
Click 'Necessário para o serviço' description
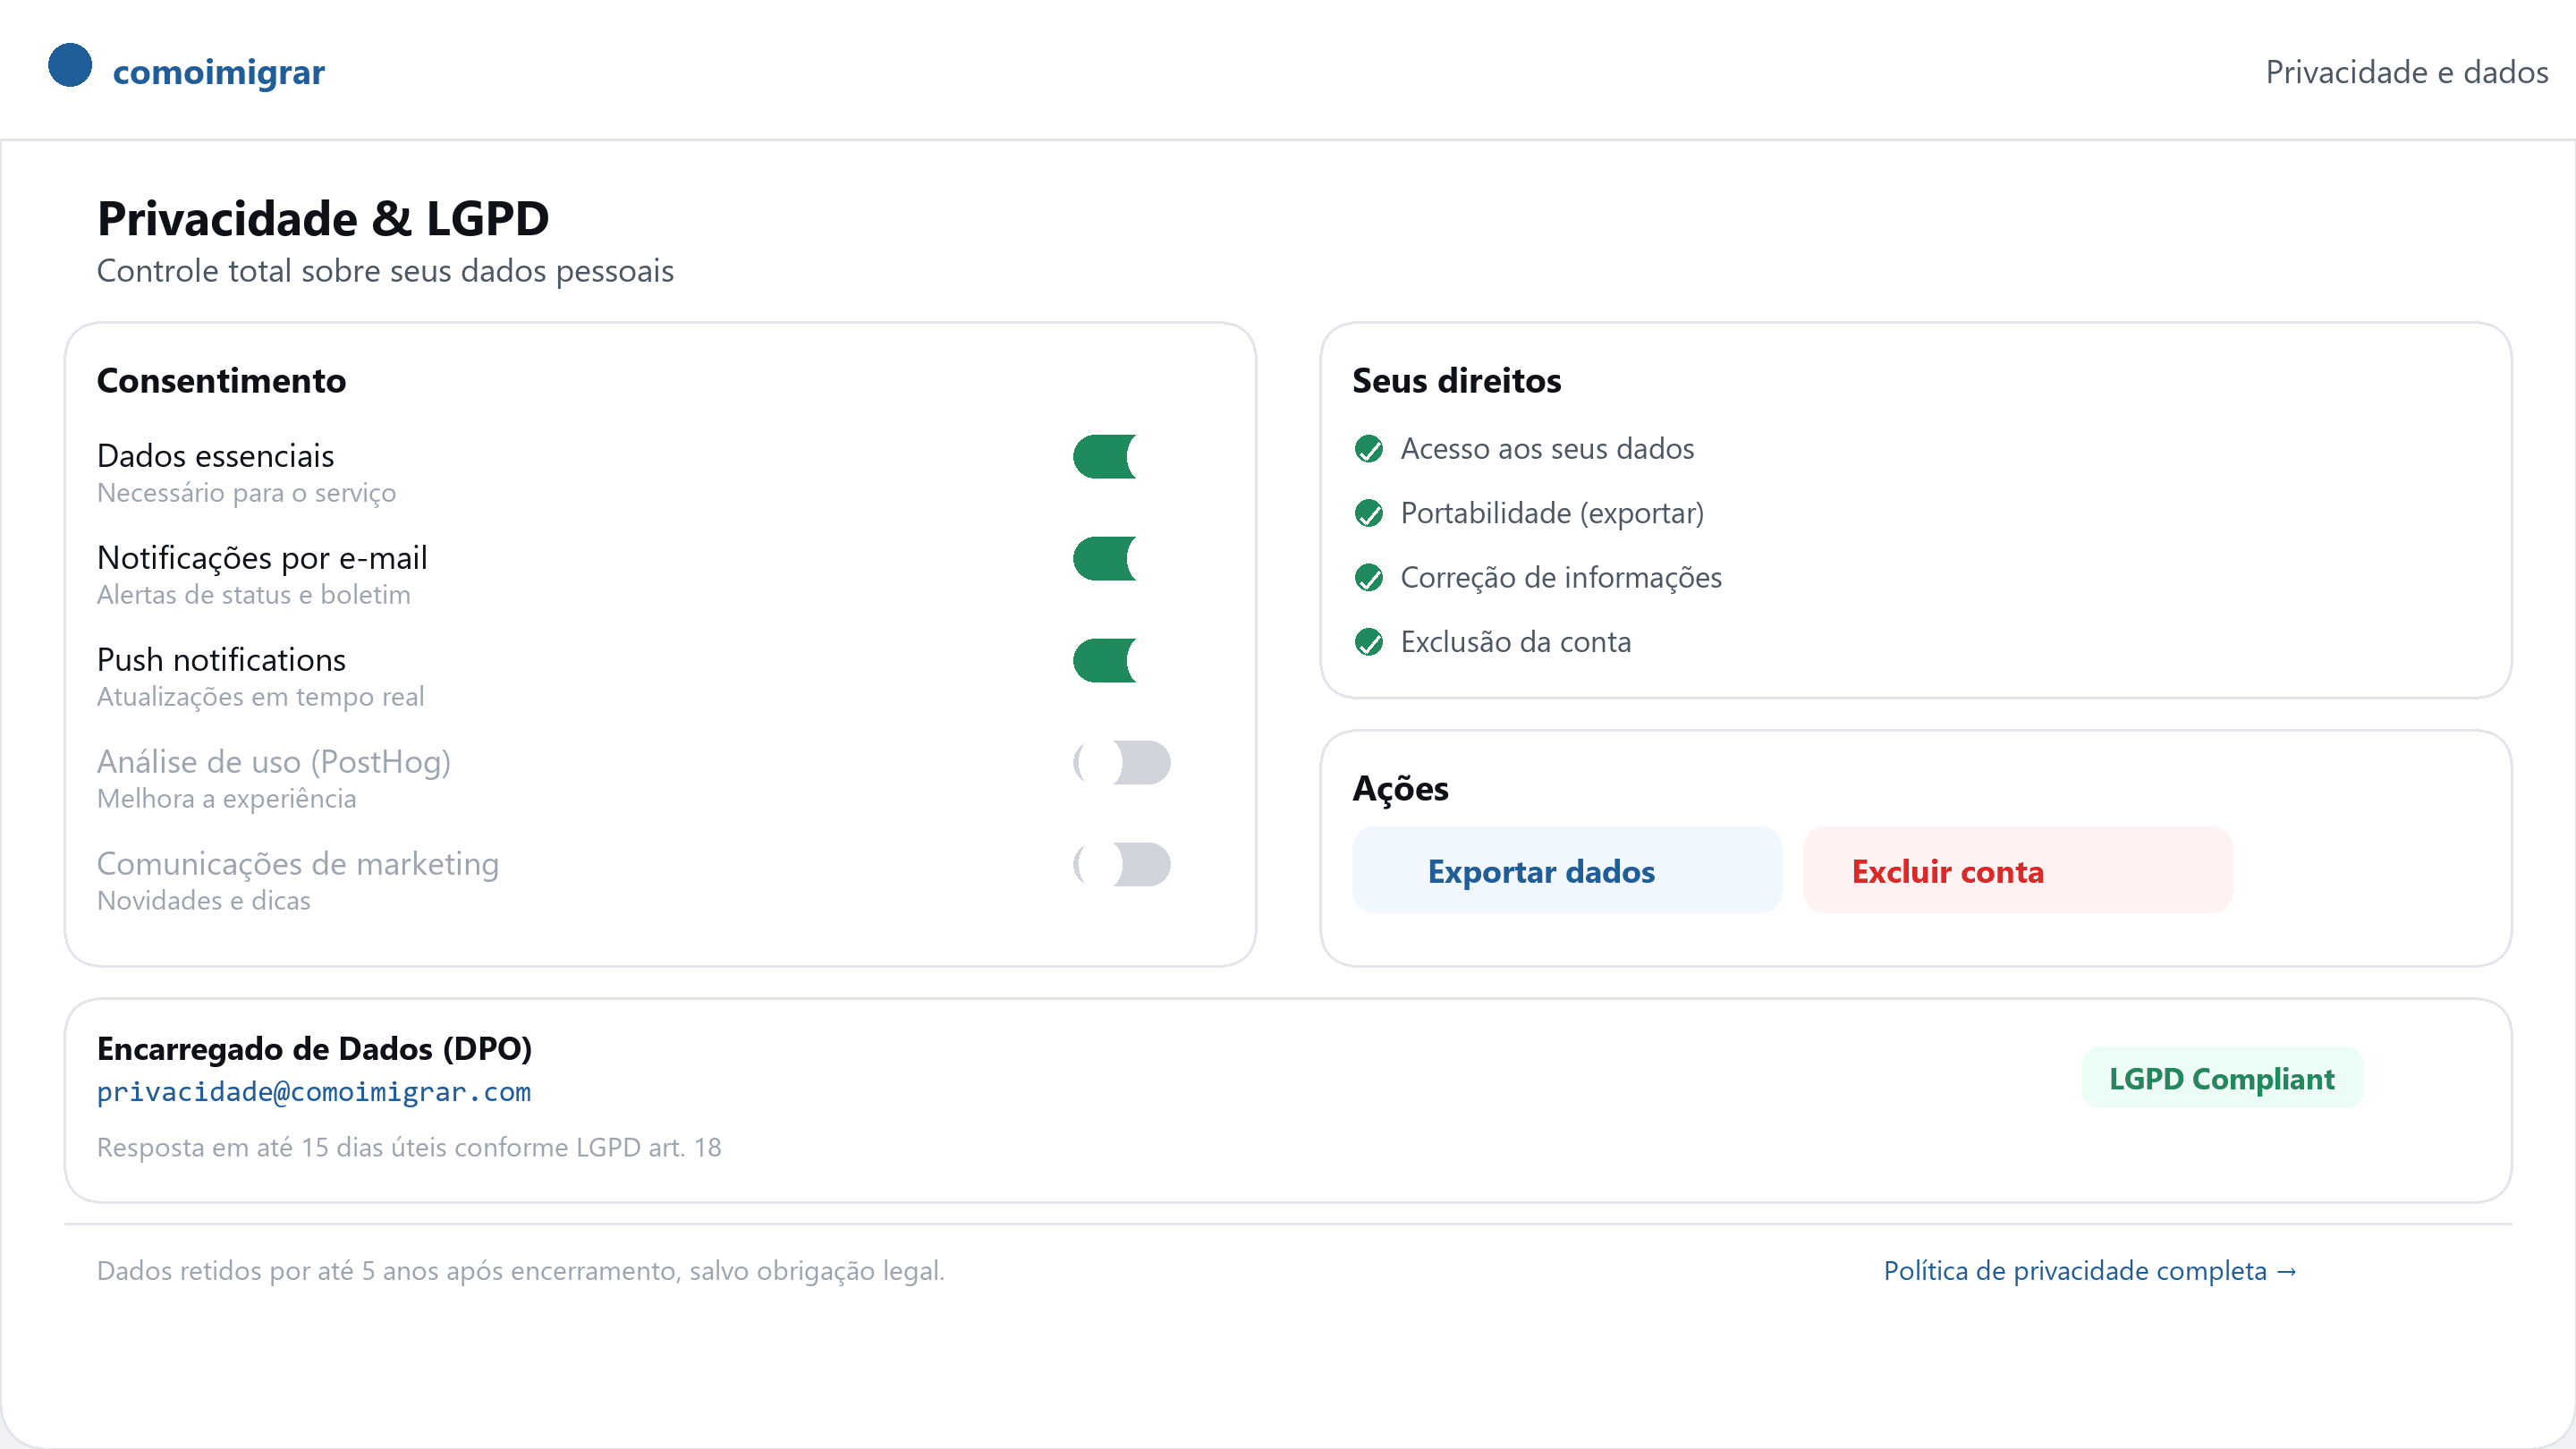click(246, 493)
